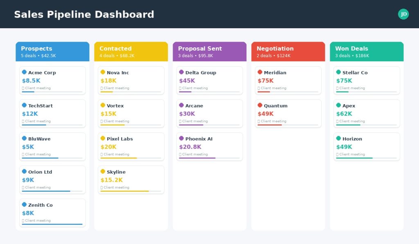This screenshot has width=419, height=244.
Task: Select the Prospects column header
Action: (52, 51)
